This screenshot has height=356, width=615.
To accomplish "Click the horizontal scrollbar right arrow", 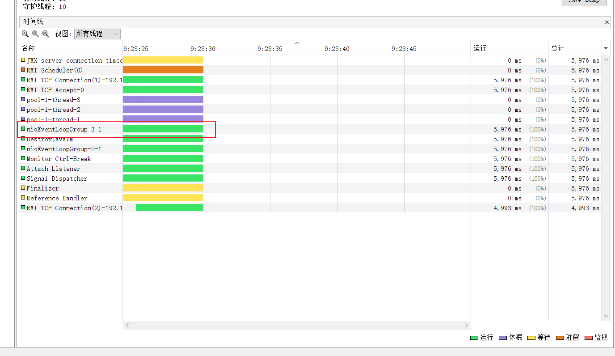I will pos(466,326).
